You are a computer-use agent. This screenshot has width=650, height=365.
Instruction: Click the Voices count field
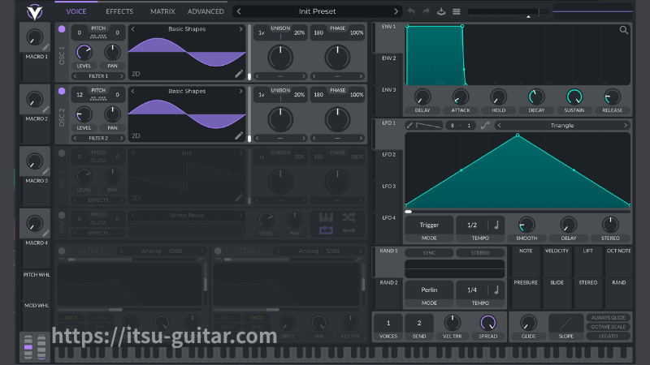388,323
